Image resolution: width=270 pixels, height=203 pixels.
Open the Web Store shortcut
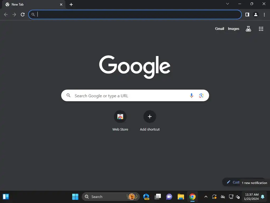(120, 121)
